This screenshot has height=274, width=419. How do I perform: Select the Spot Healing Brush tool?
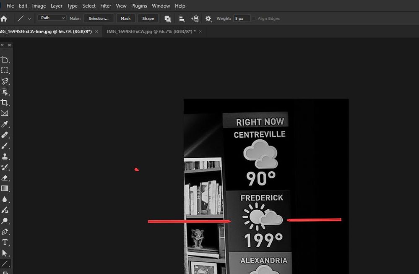(5, 135)
